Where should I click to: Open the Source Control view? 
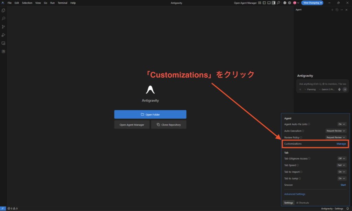tap(3, 27)
